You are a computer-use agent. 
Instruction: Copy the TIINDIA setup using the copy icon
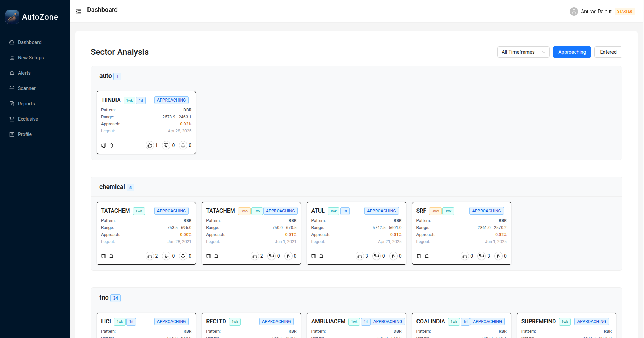pyautogui.click(x=104, y=145)
